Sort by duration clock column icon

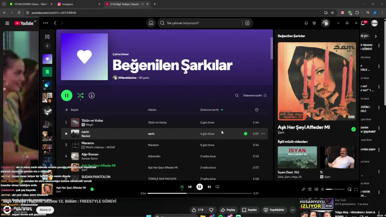(257, 110)
